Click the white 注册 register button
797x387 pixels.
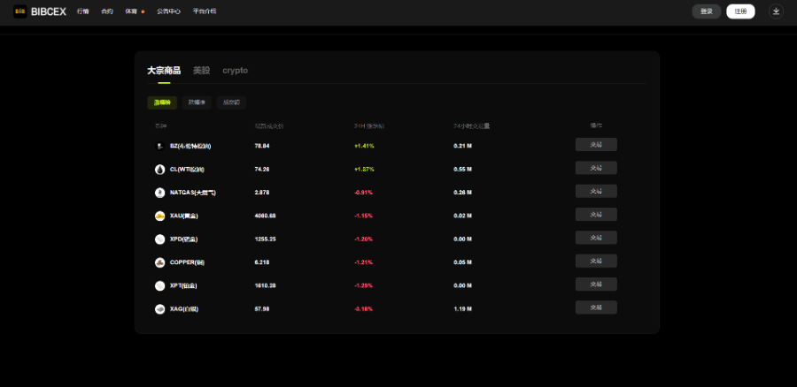point(740,11)
